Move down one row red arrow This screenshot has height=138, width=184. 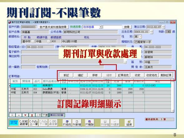[25, 115]
